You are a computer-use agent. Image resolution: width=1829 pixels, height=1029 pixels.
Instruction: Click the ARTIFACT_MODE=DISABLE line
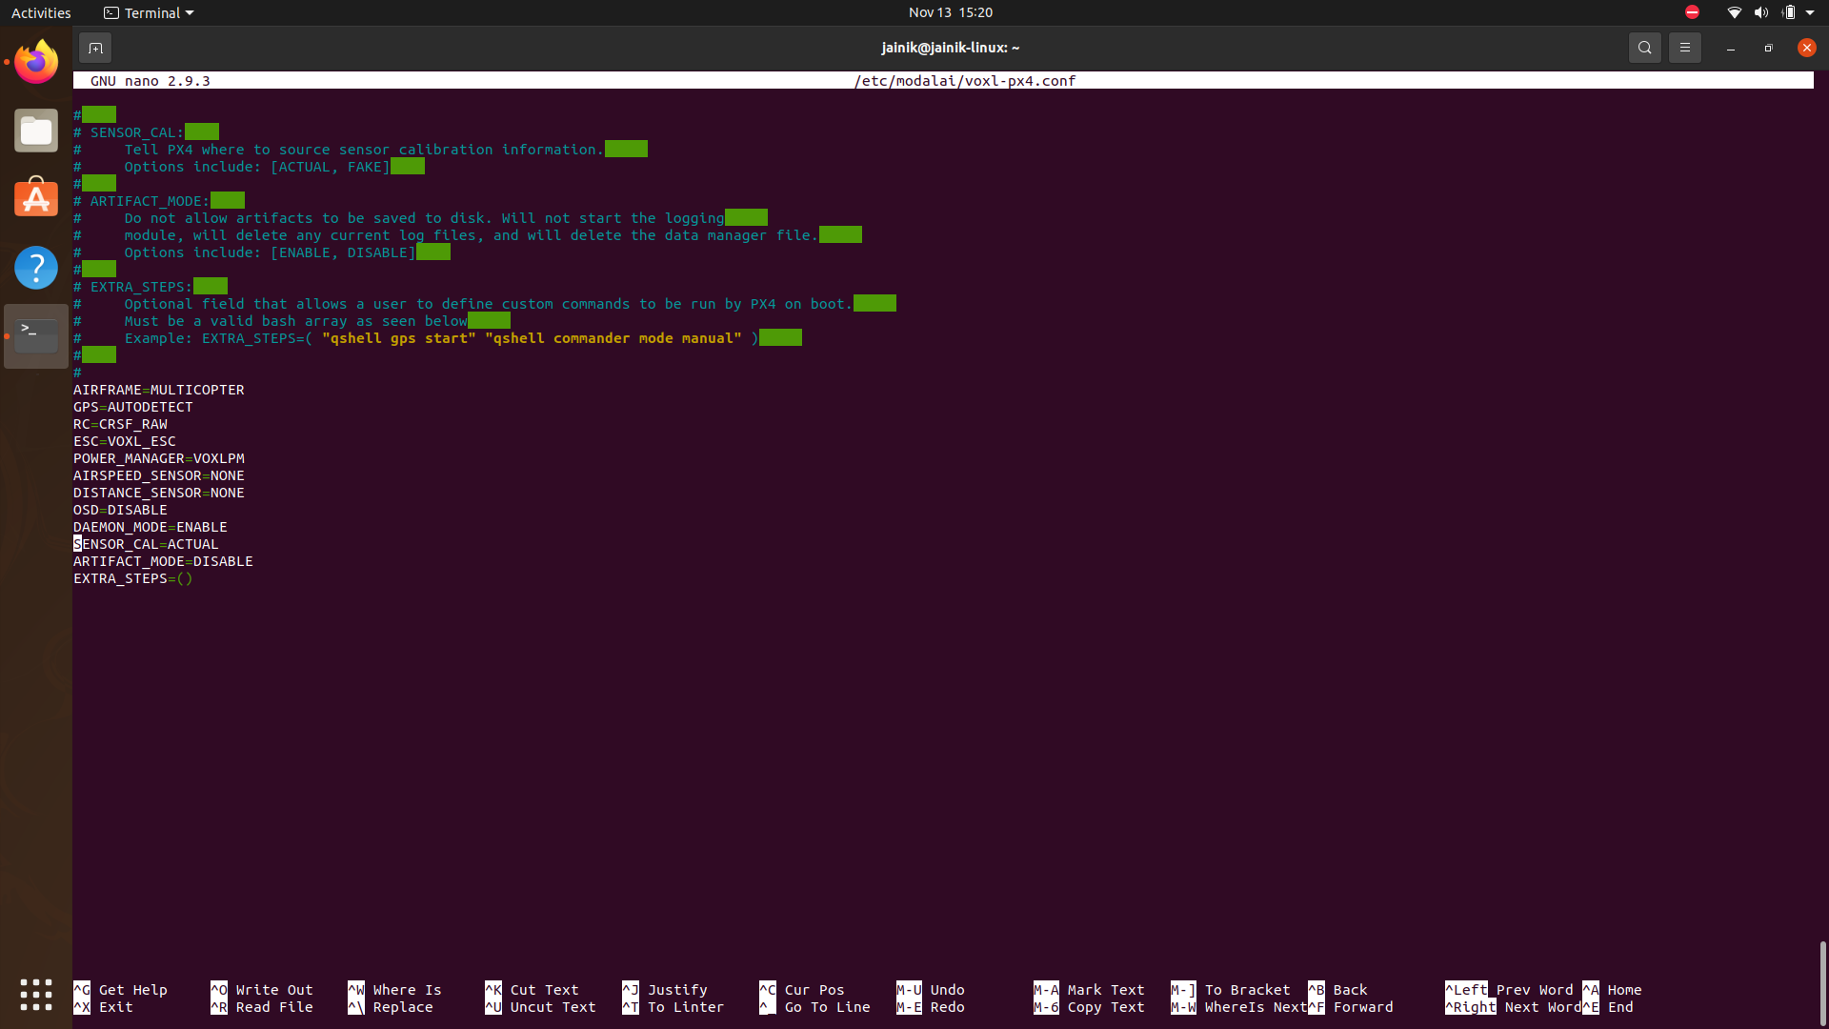[x=163, y=561]
